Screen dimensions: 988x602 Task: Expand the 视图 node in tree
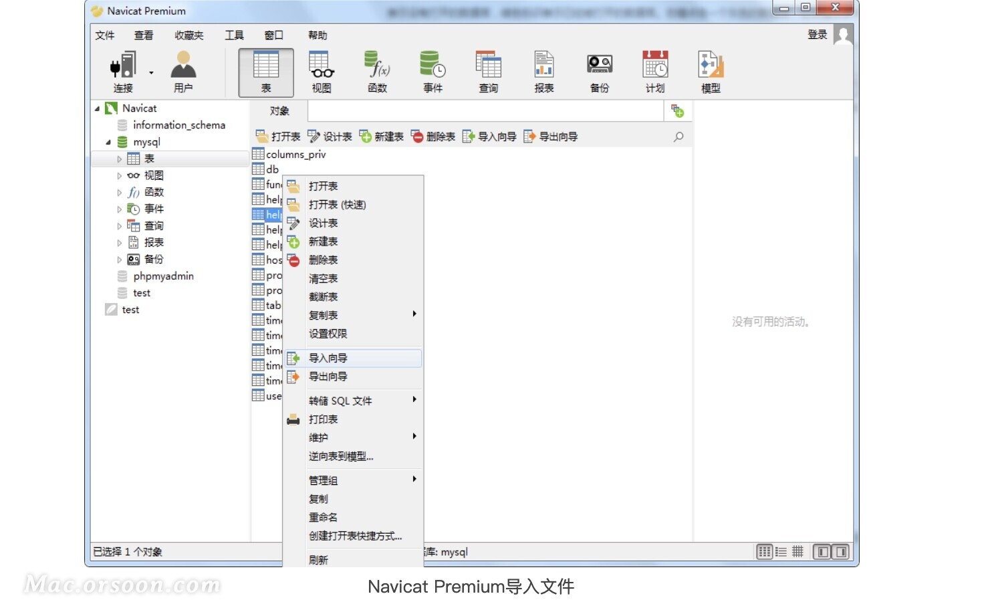tap(120, 176)
